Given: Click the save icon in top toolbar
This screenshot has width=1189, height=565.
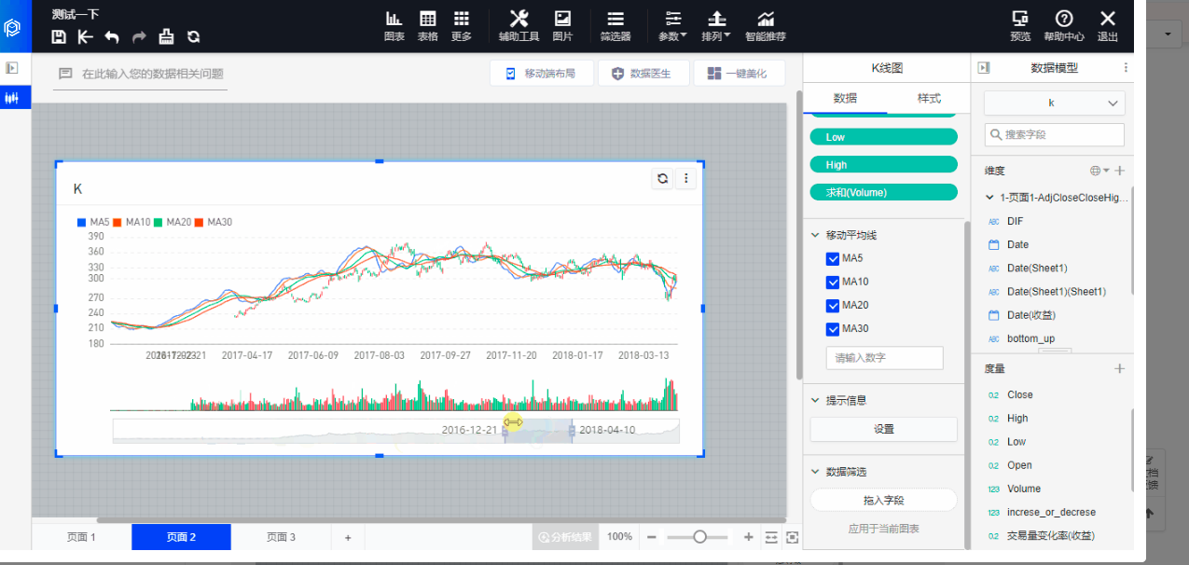Looking at the screenshot, I should [59, 37].
